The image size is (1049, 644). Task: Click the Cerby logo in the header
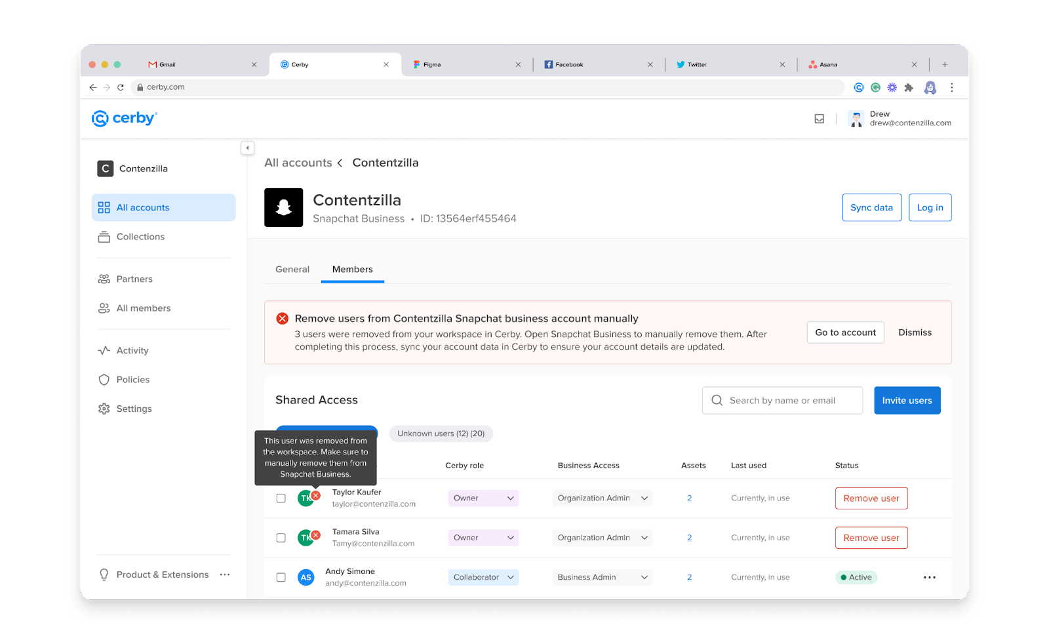pyautogui.click(x=125, y=118)
